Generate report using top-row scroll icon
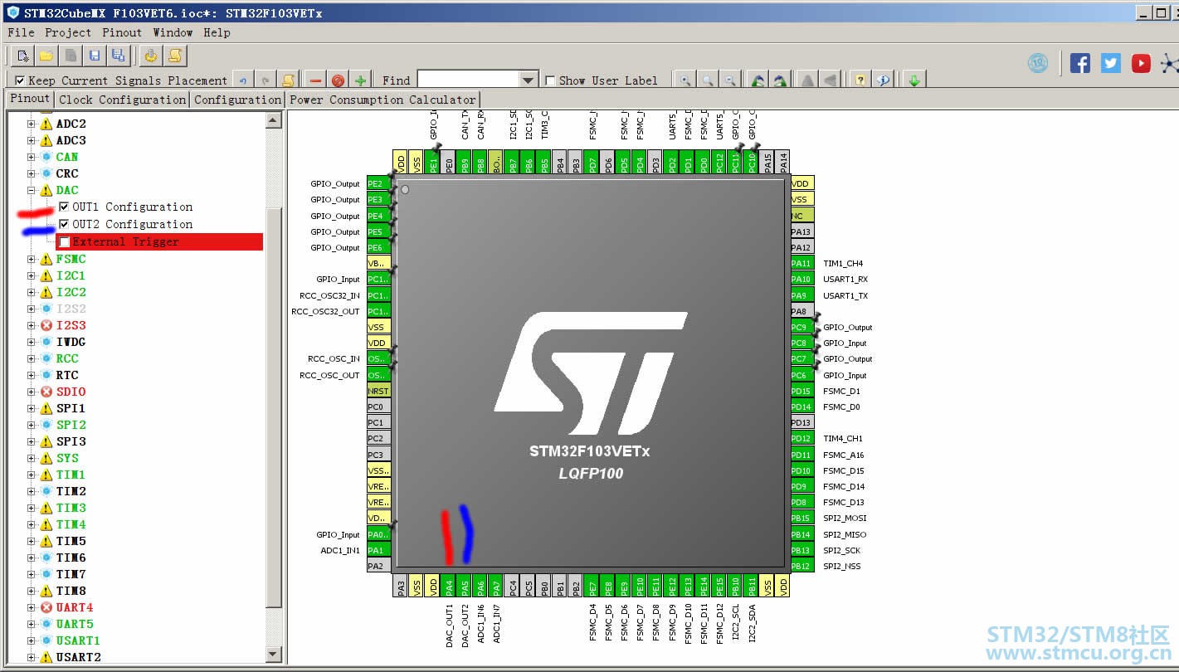 pyautogui.click(x=175, y=56)
